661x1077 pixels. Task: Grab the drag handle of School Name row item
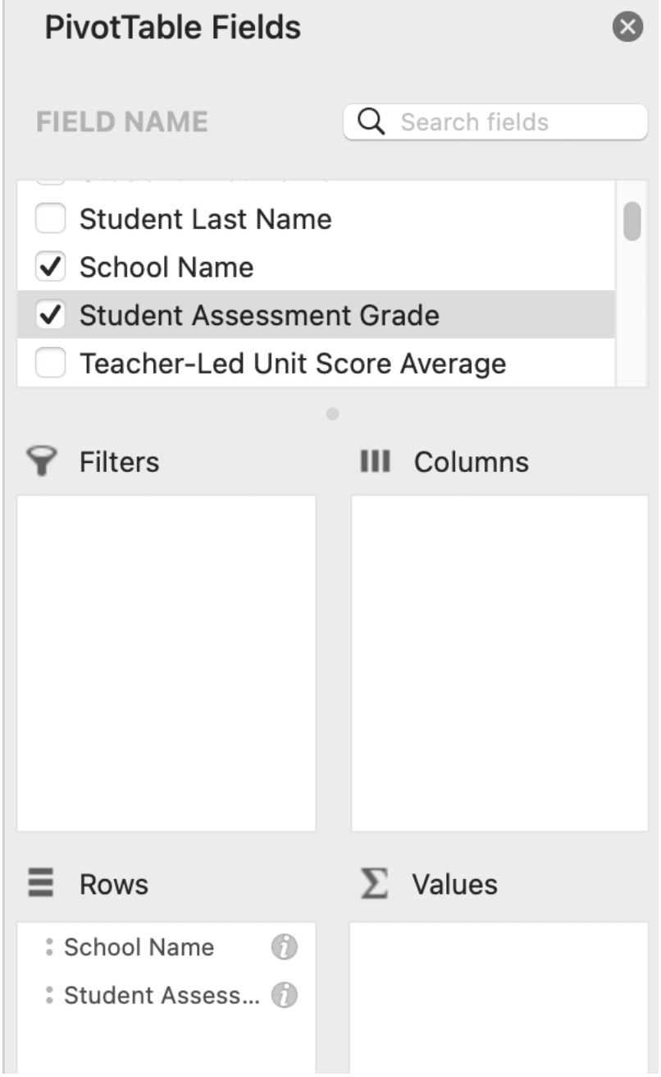point(50,948)
